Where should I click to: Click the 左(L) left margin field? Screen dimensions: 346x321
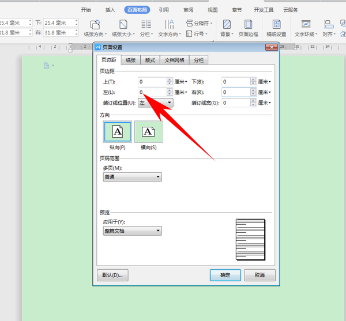click(152, 92)
